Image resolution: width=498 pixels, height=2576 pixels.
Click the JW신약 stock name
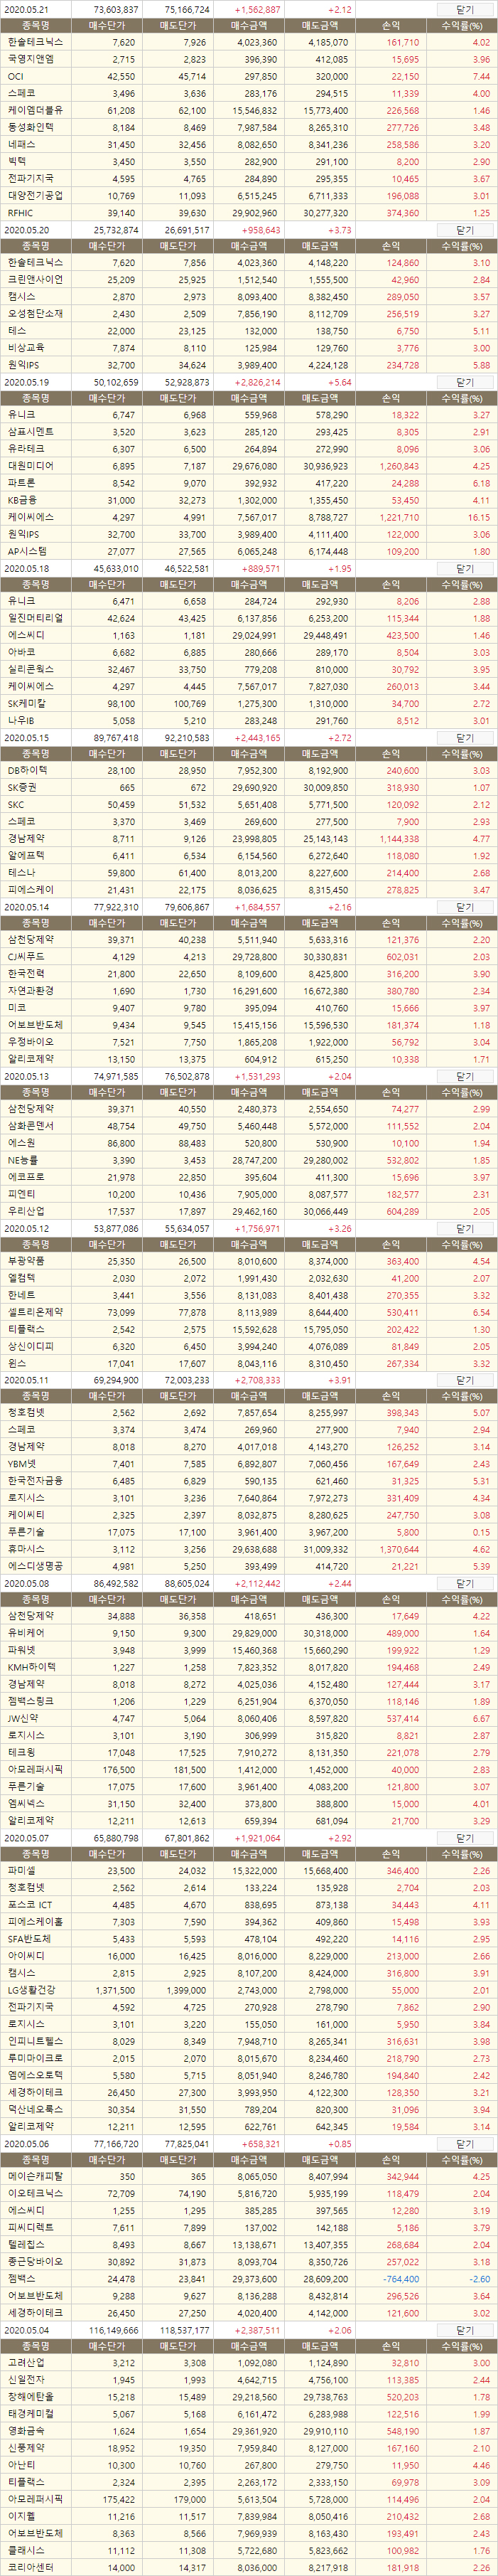point(24,1718)
